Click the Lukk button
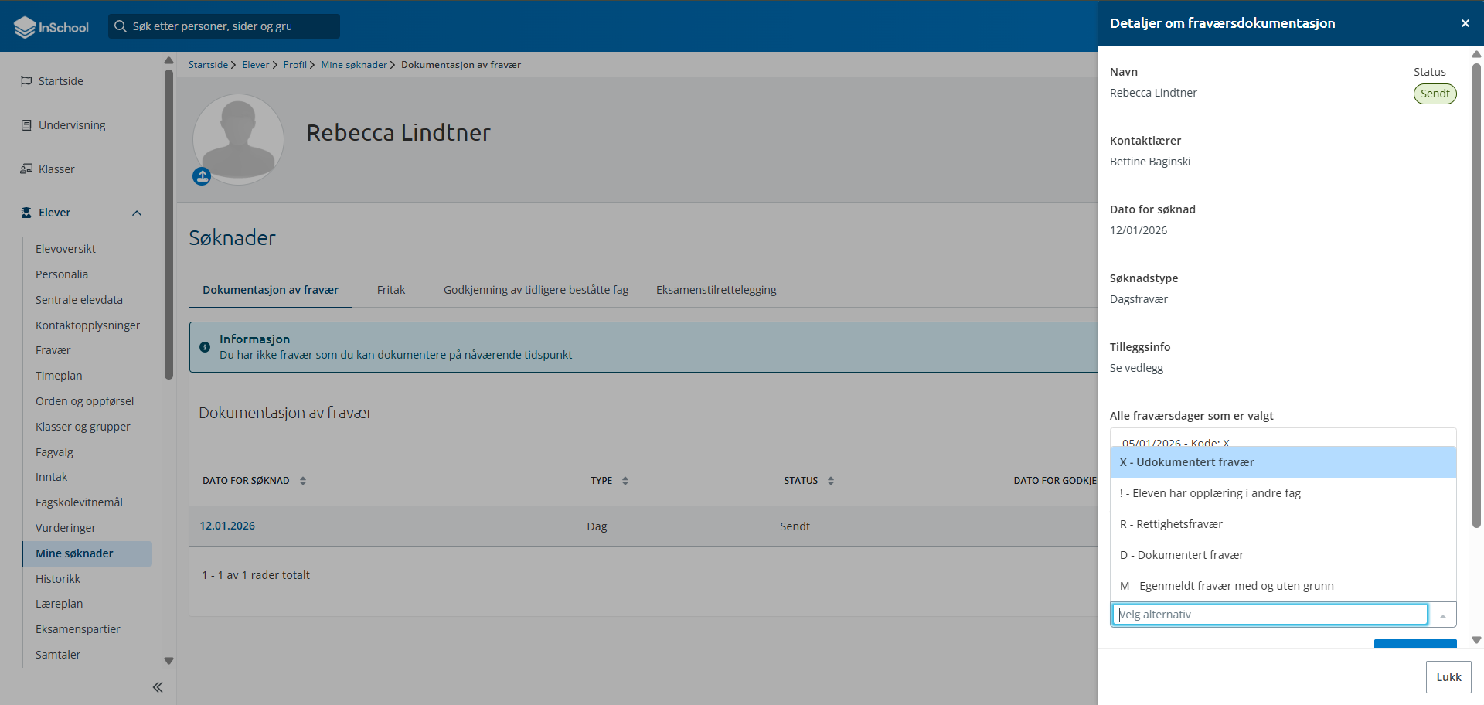This screenshot has height=705, width=1484. click(1448, 677)
